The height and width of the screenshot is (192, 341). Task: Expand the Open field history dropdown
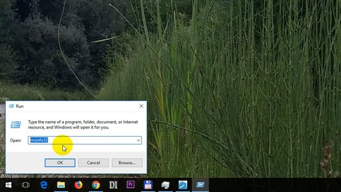pos(139,140)
